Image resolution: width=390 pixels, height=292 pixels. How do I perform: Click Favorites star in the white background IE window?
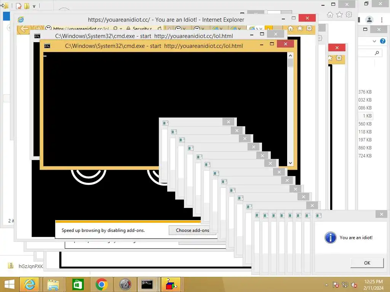point(339,15)
